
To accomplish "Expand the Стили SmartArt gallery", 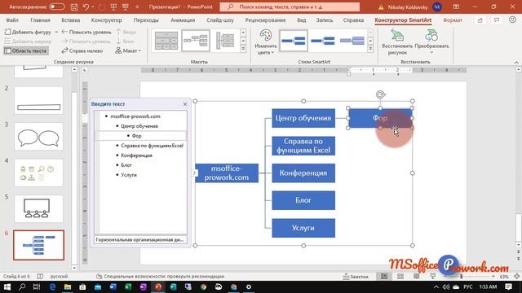I will (x=370, y=49).
